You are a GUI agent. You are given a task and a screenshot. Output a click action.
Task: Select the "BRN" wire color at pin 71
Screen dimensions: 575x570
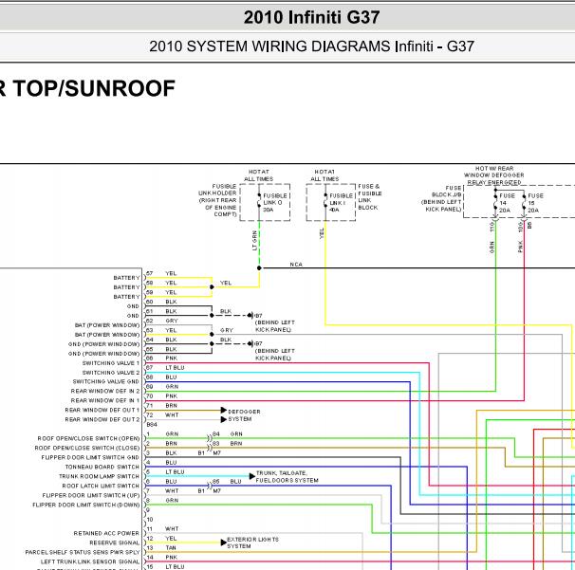coord(171,405)
